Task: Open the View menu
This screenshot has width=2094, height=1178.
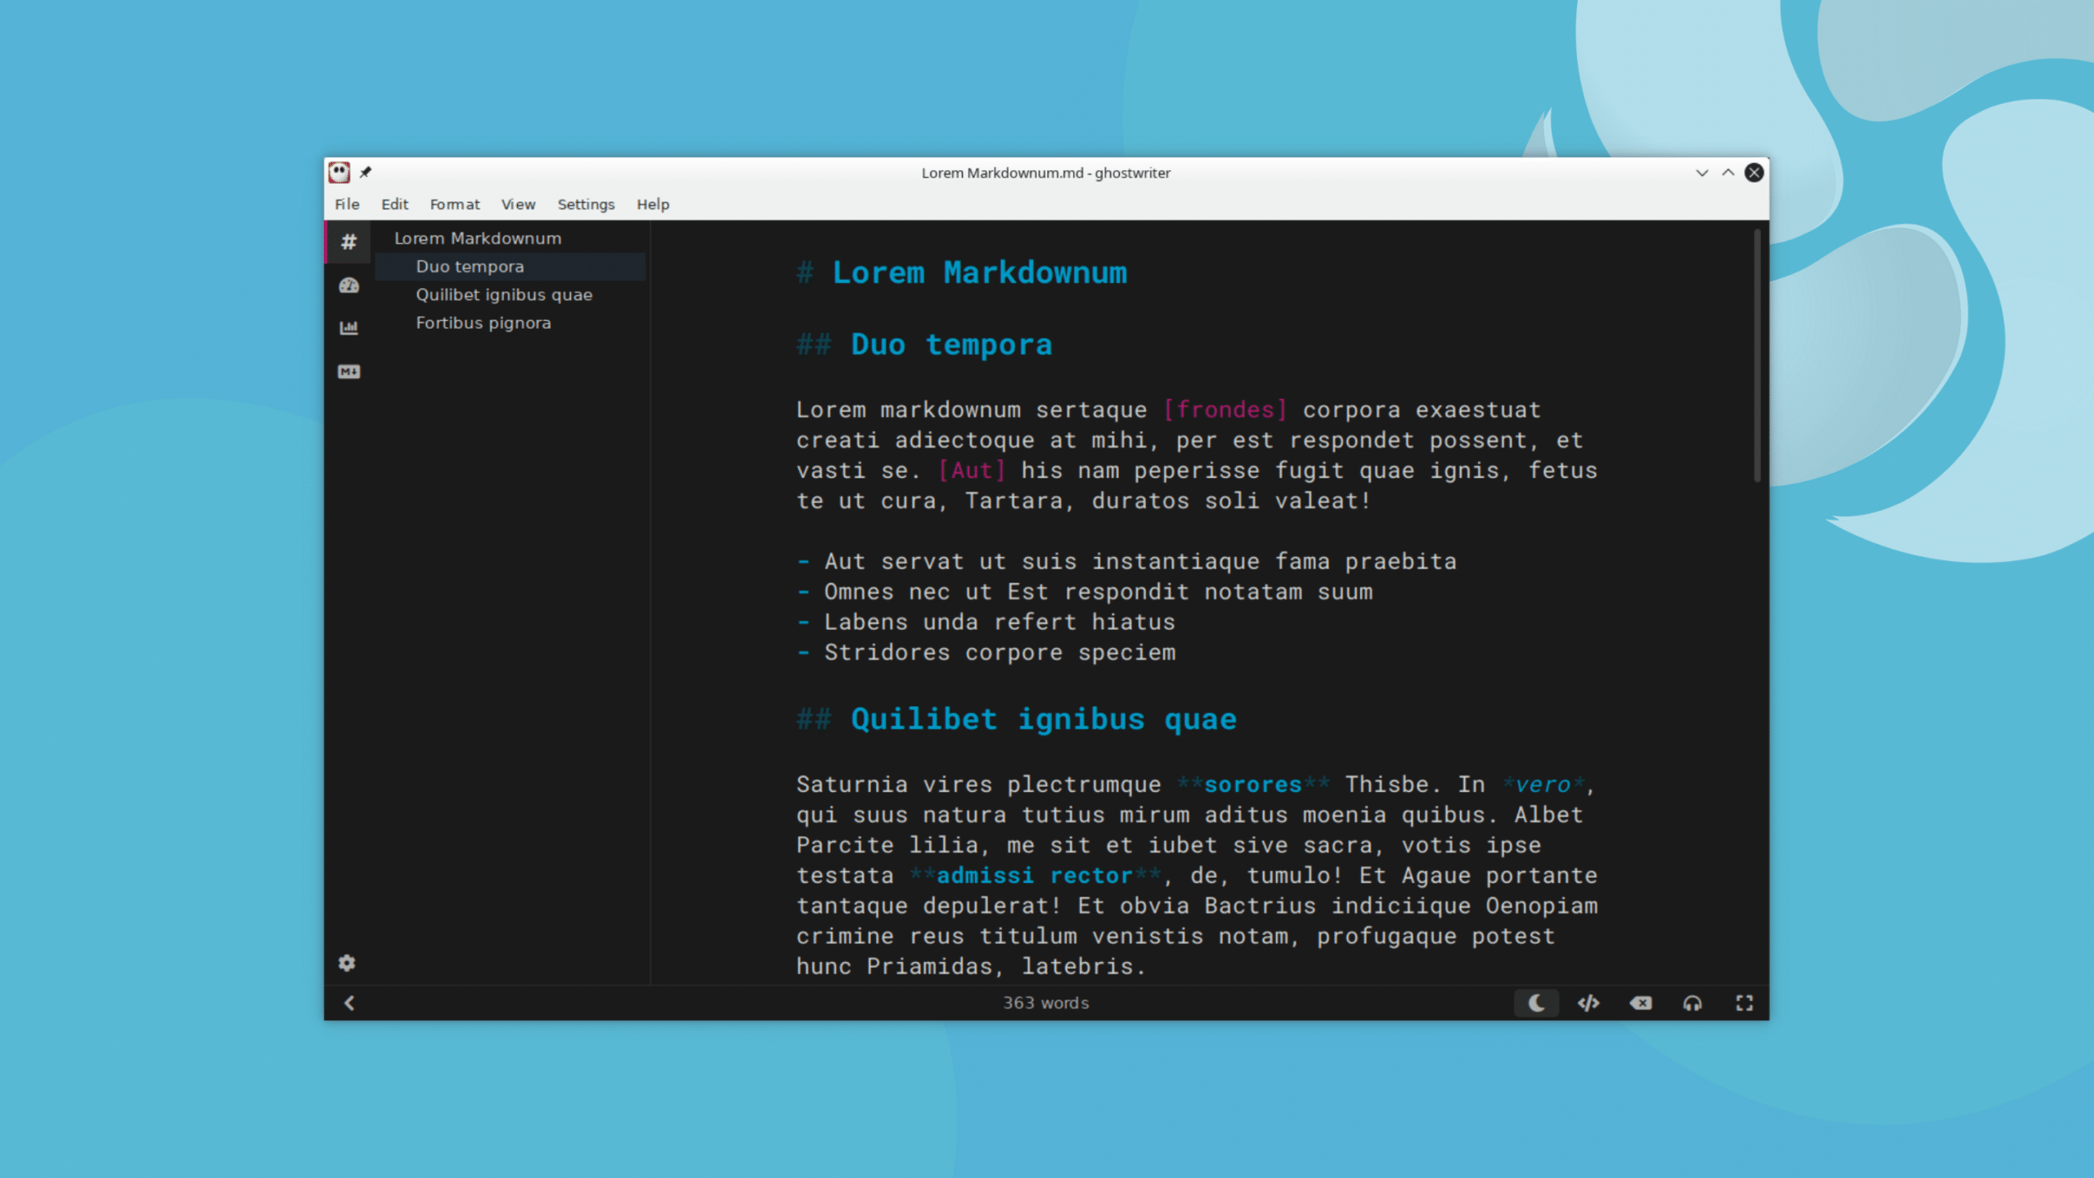Action: point(519,205)
